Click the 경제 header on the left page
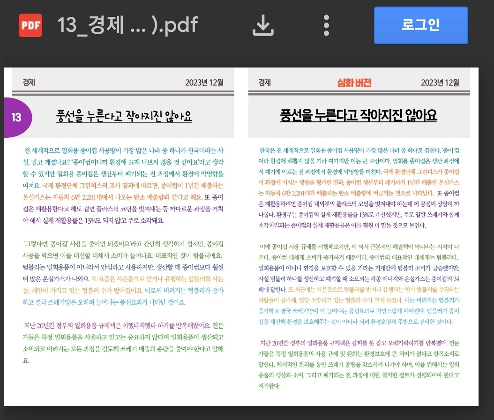 click(29, 83)
